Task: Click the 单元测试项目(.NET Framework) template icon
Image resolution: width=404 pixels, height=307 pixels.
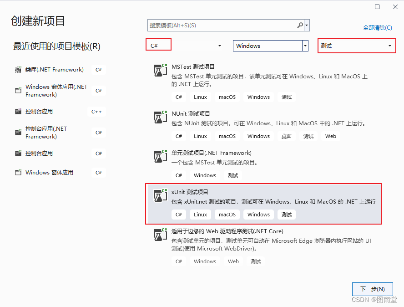Action: (x=160, y=156)
